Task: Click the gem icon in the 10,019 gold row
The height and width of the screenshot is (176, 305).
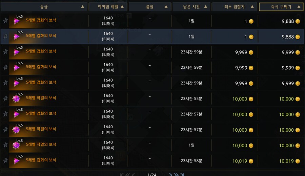Action: pos(16,161)
